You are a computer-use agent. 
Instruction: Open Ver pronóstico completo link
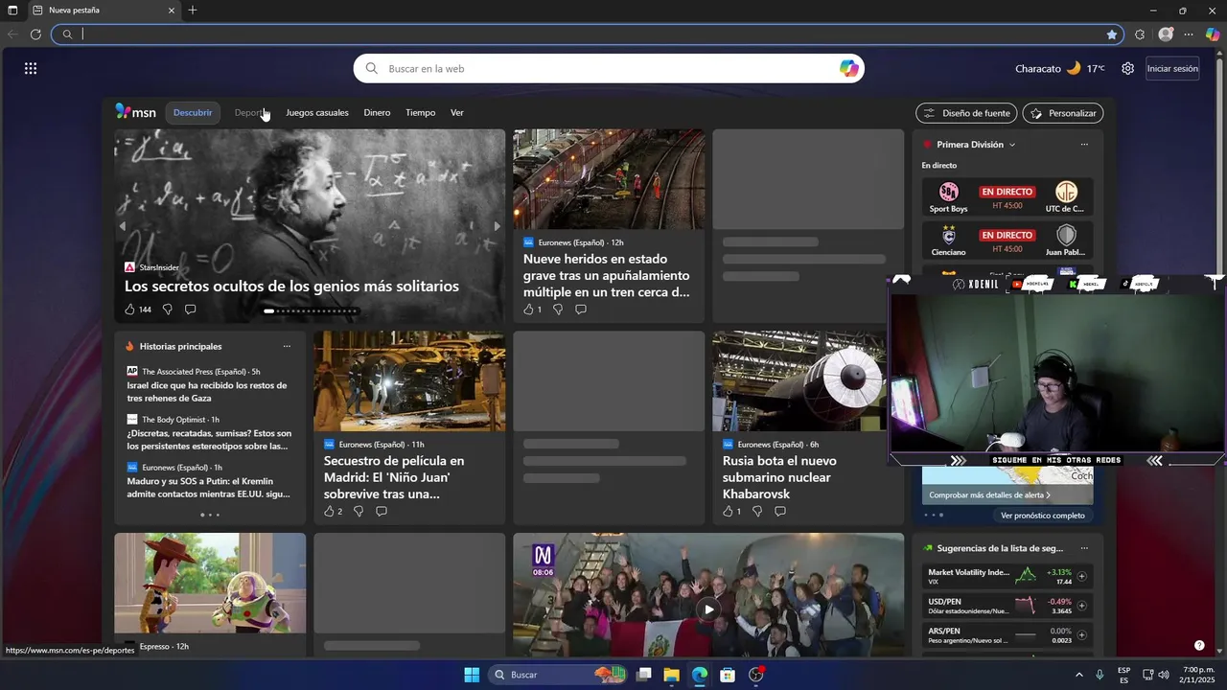[1043, 516]
